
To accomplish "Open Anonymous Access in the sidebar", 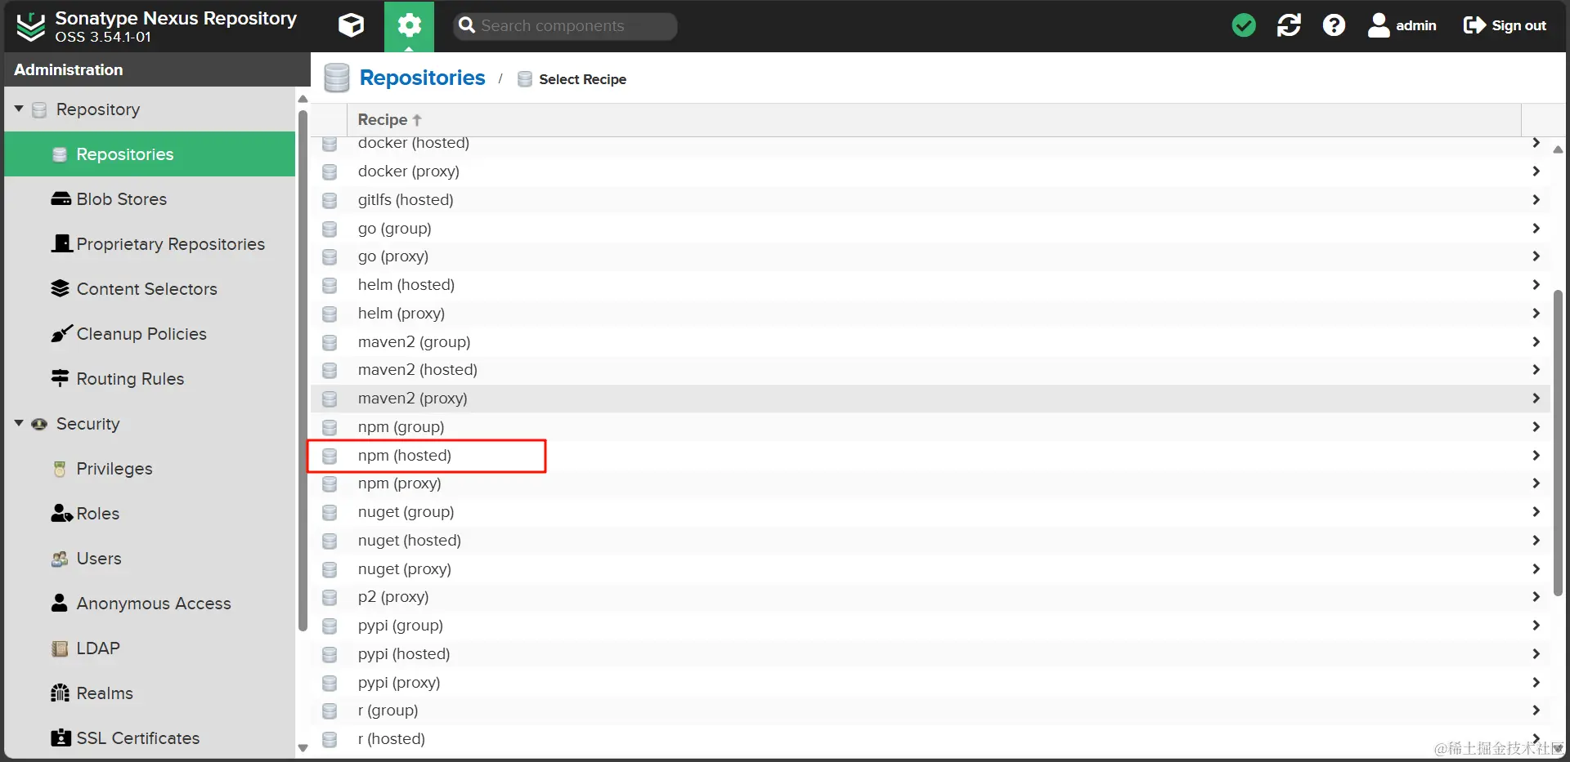I will pos(150,604).
